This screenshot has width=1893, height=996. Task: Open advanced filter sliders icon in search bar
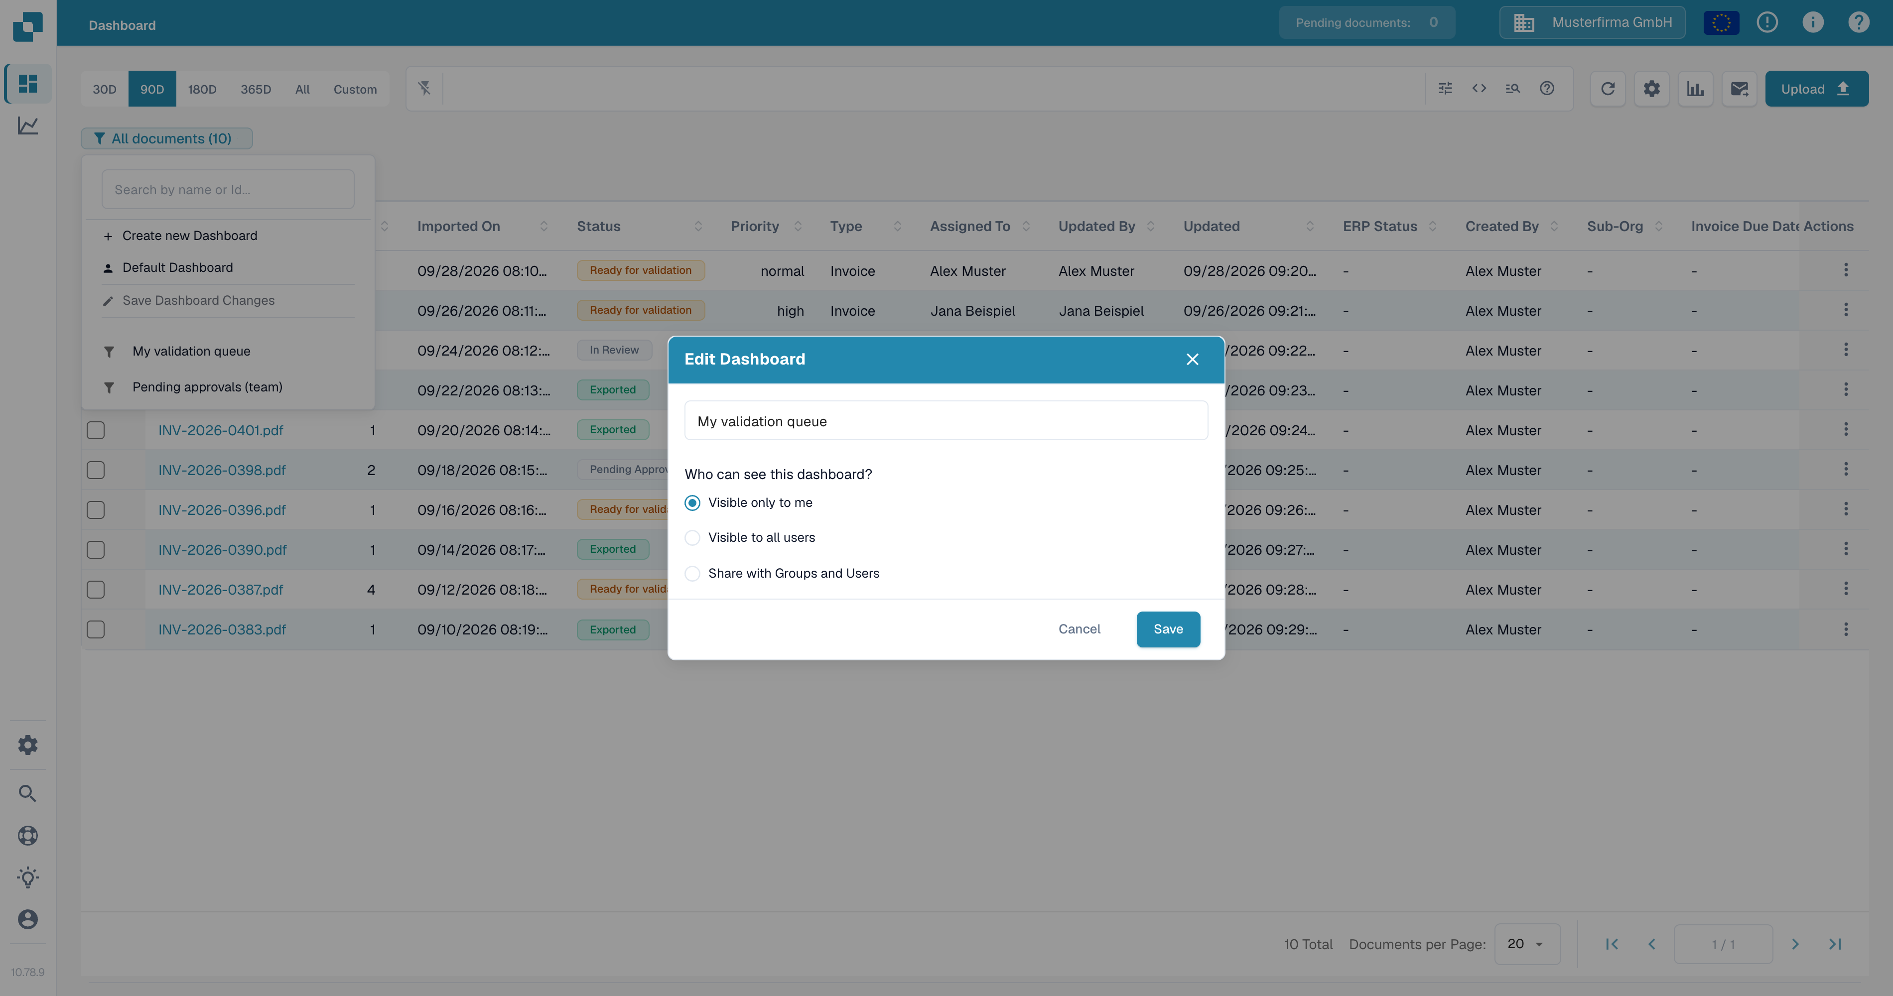tap(1446, 88)
